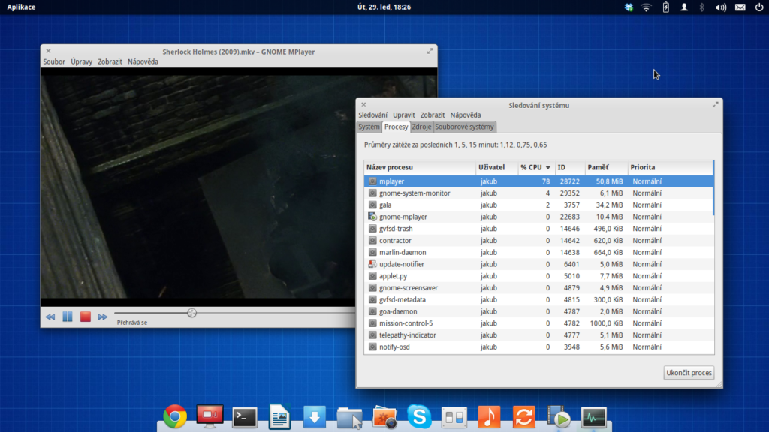Launch the Terminal from the dock
This screenshot has height=432, width=769.
(245, 416)
